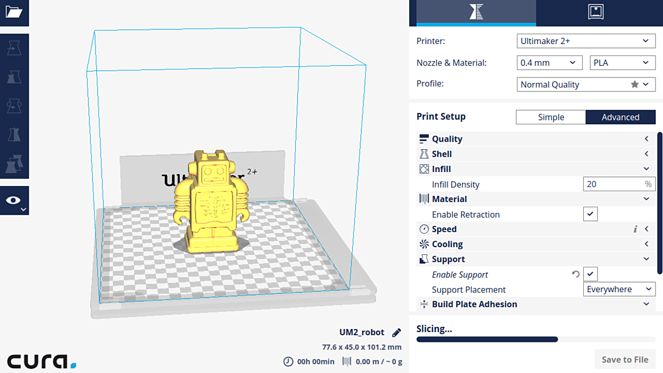Screen dimensions: 663x373
Task: Reset Enable Support with the revert arrow
Action: [575, 274]
